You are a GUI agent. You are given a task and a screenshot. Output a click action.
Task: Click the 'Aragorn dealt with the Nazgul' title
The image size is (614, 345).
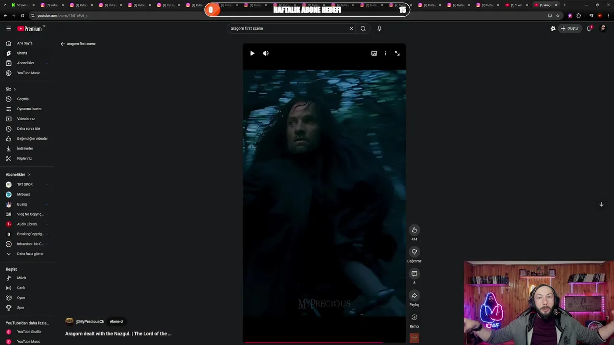tap(118, 333)
